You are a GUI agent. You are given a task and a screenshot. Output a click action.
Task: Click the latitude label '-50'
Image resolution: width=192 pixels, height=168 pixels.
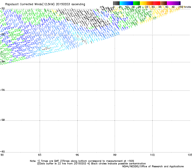pyautogui.click(x=2, y=9)
